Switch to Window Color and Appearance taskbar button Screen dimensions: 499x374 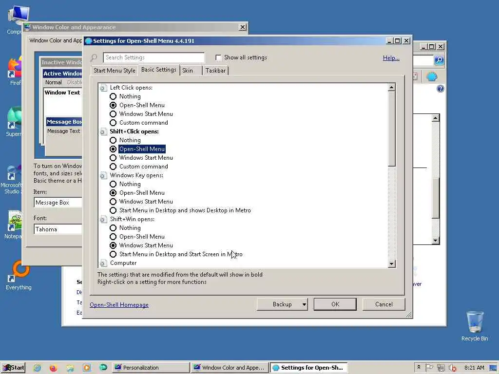pos(230,368)
